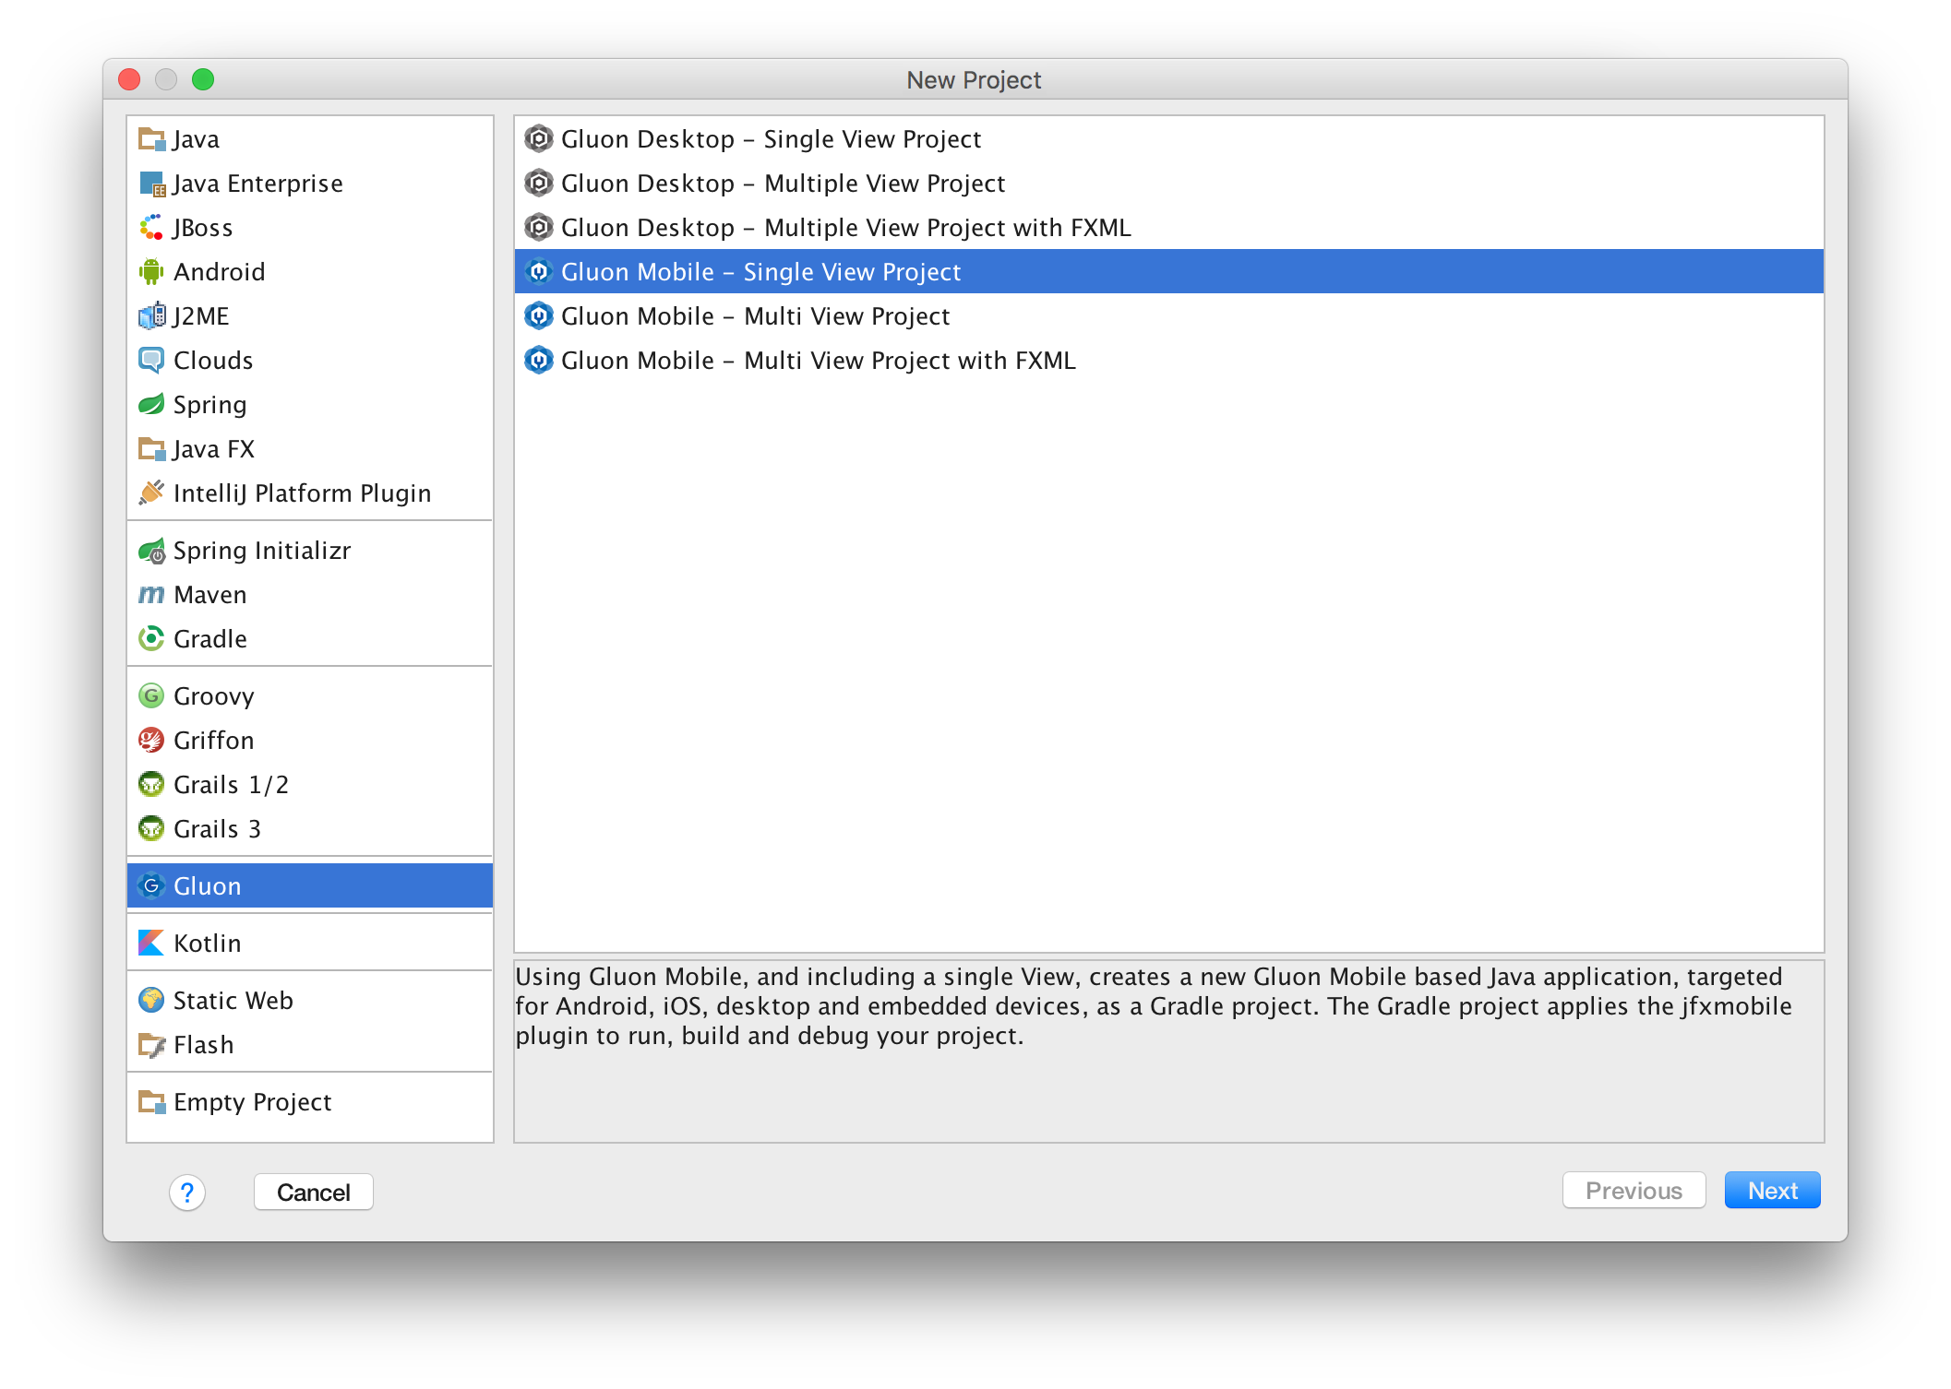Choose the Gradle project type label
The width and height of the screenshot is (1951, 1389).
pyautogui.click(x=209, y=639)
